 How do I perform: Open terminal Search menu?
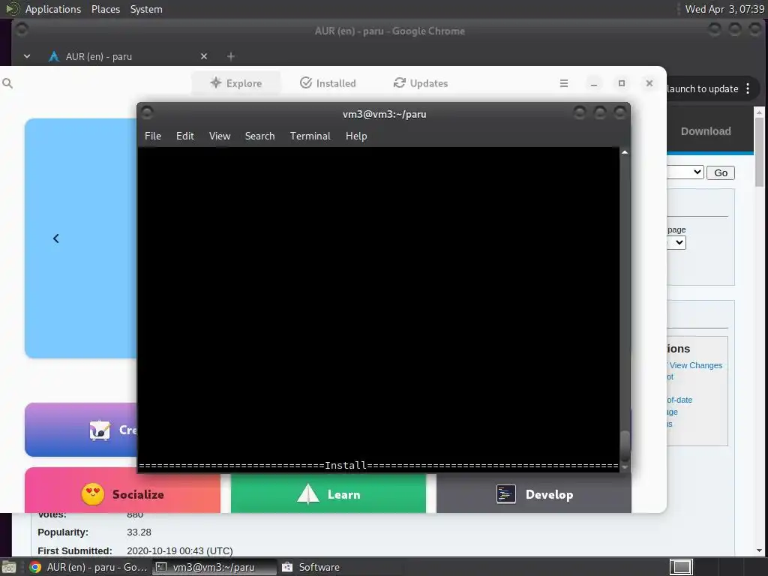coord(259,136)
